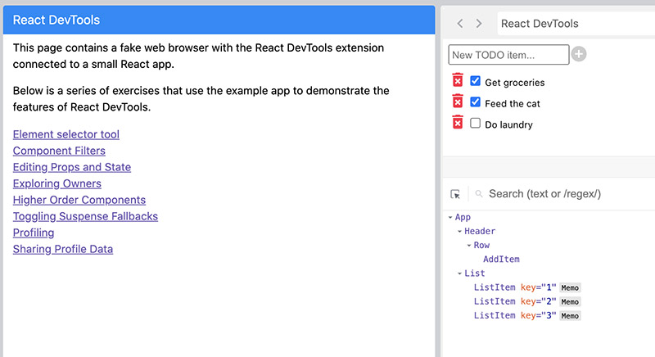Activate the element selector tool icon
The height and width of the screenshot is (357, 655).
click(x=455, y=194)
